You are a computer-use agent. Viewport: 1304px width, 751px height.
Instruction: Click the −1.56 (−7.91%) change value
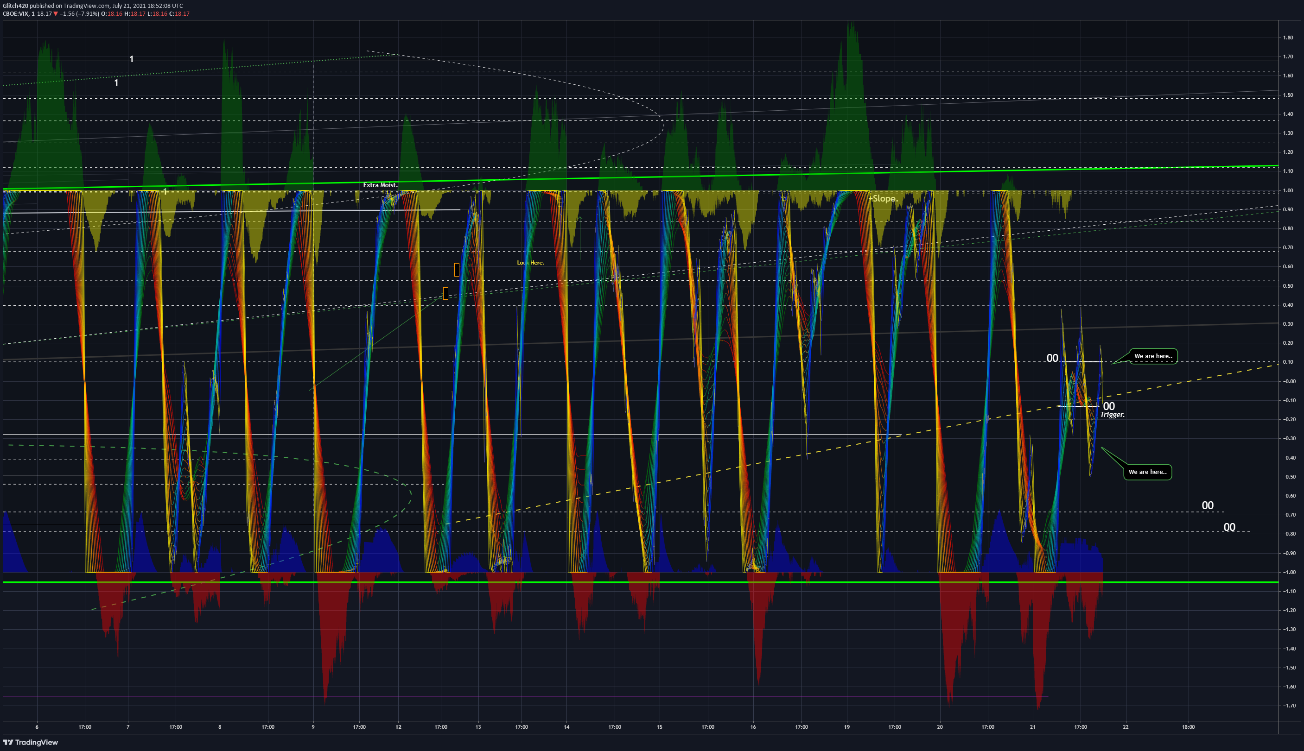[79, 14]
